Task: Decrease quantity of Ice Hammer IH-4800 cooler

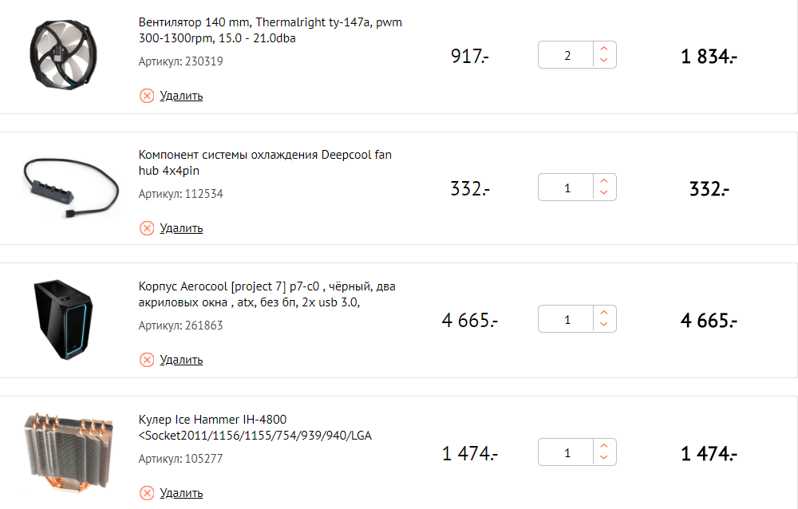Action: [x=604, y=459]
